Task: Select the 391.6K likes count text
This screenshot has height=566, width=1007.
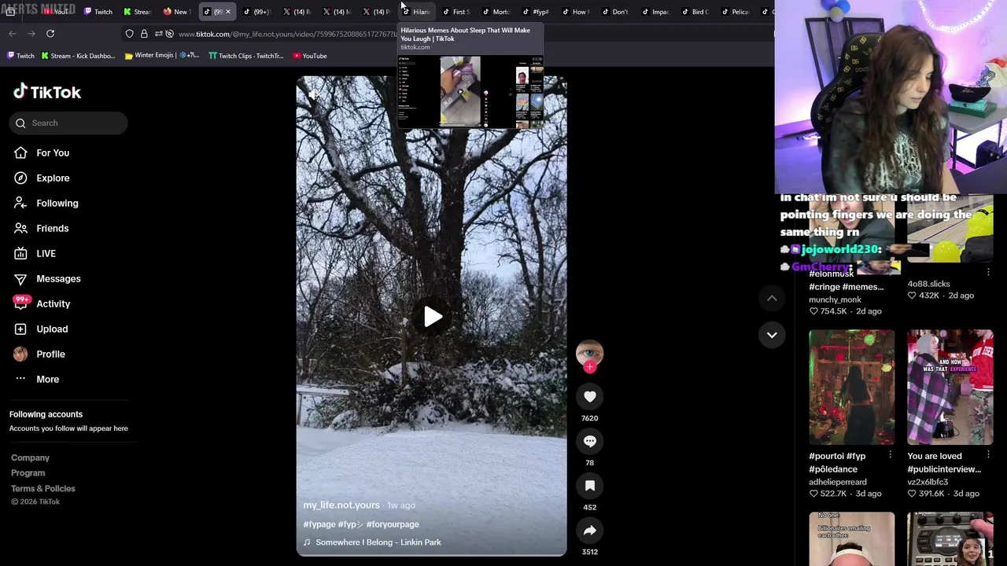Action: [931, 494]
